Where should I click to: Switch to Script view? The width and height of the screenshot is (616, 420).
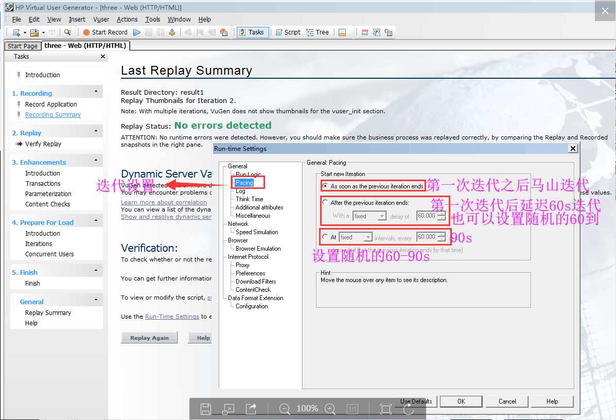click(288, 32)
